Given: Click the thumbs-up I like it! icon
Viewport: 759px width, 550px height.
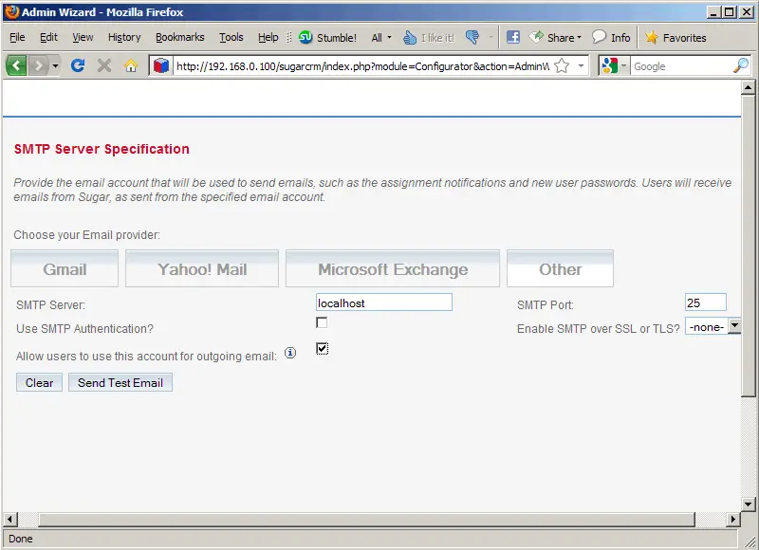Looking at the screenshot, I should (x=429, y=37).
